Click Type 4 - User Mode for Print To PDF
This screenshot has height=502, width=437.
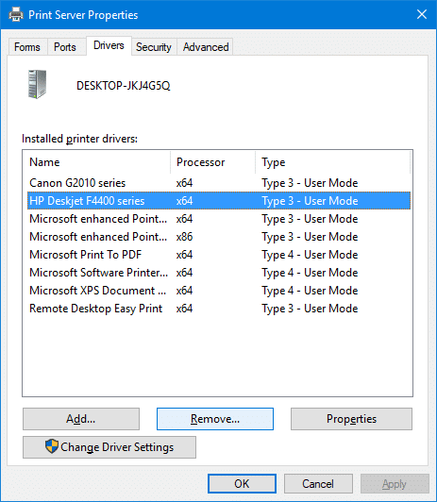[x=310, y=255]
